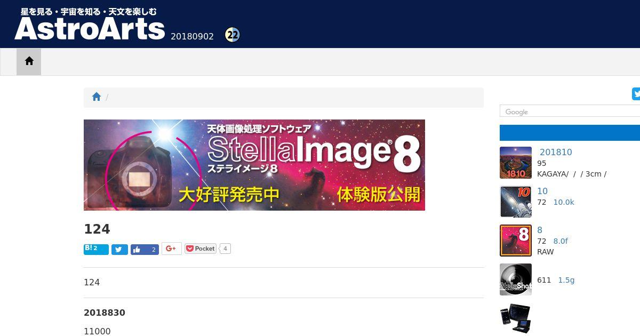
Task: Click the Pocket count 4 bubble
Action: pyautogui.click(x=225, y=249)
